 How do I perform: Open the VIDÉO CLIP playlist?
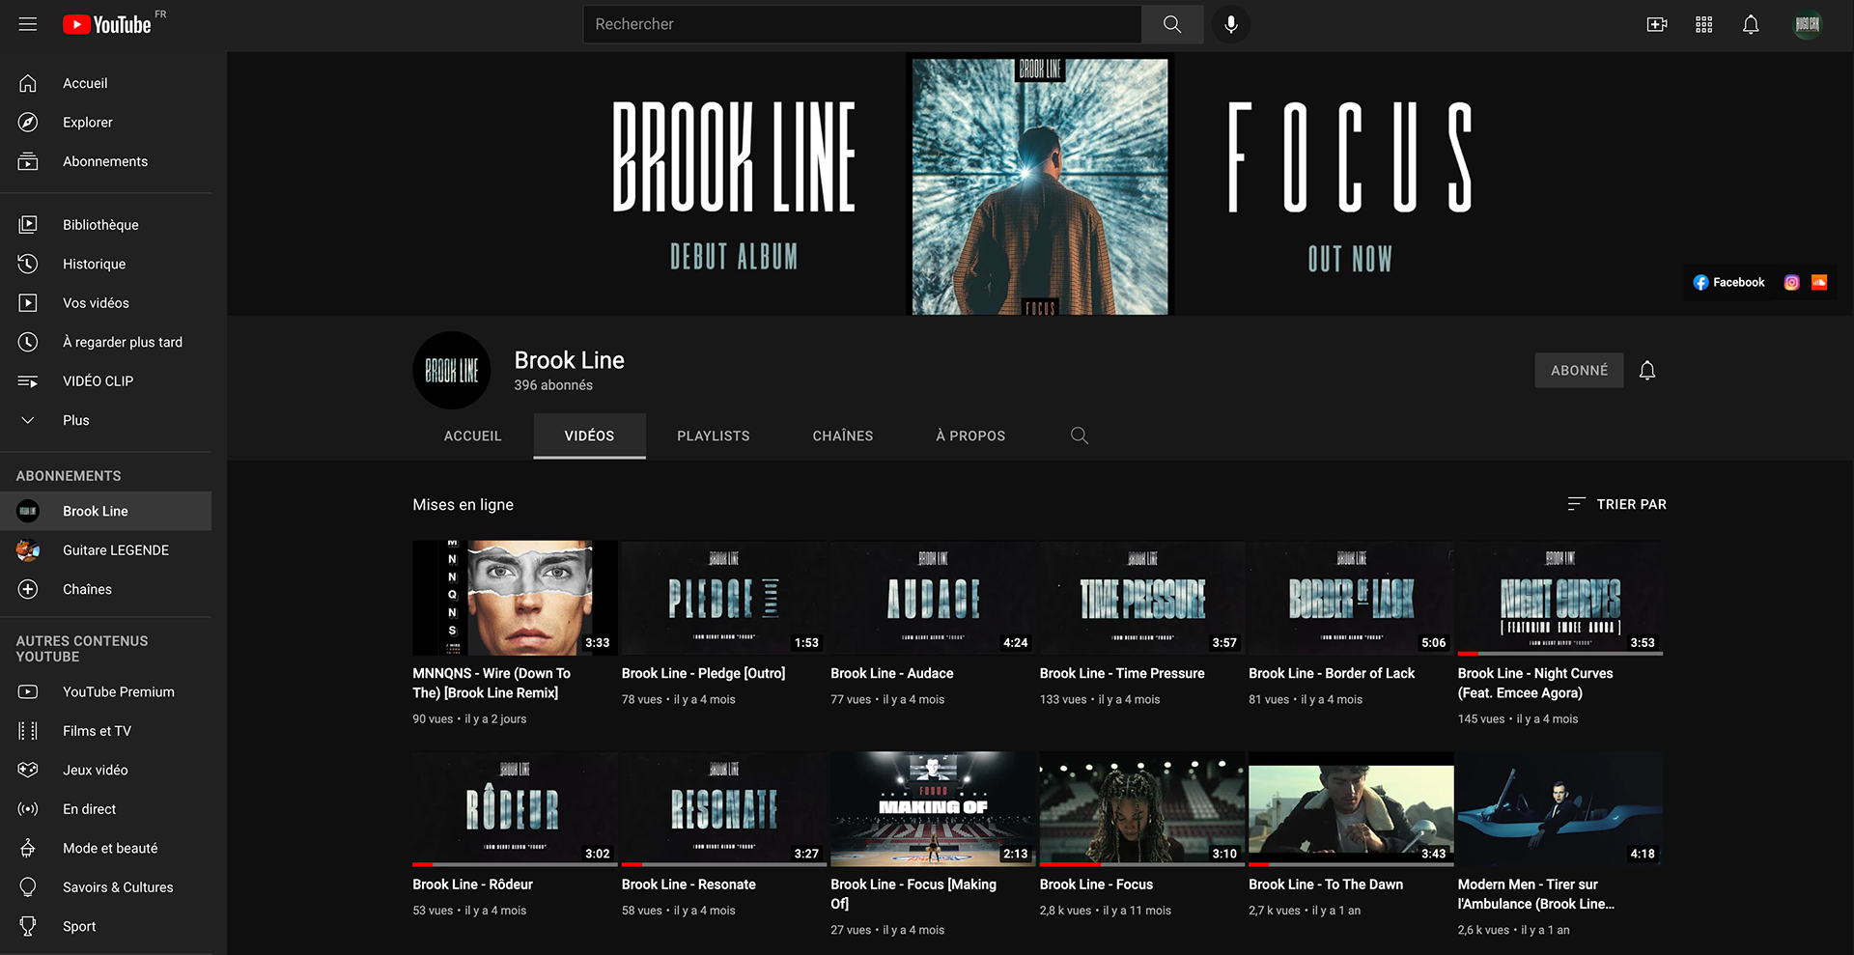click(106, 380)
